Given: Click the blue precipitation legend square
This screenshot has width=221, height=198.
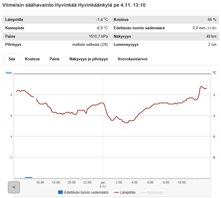Looking at the screenshot, I should pos(60,192).
